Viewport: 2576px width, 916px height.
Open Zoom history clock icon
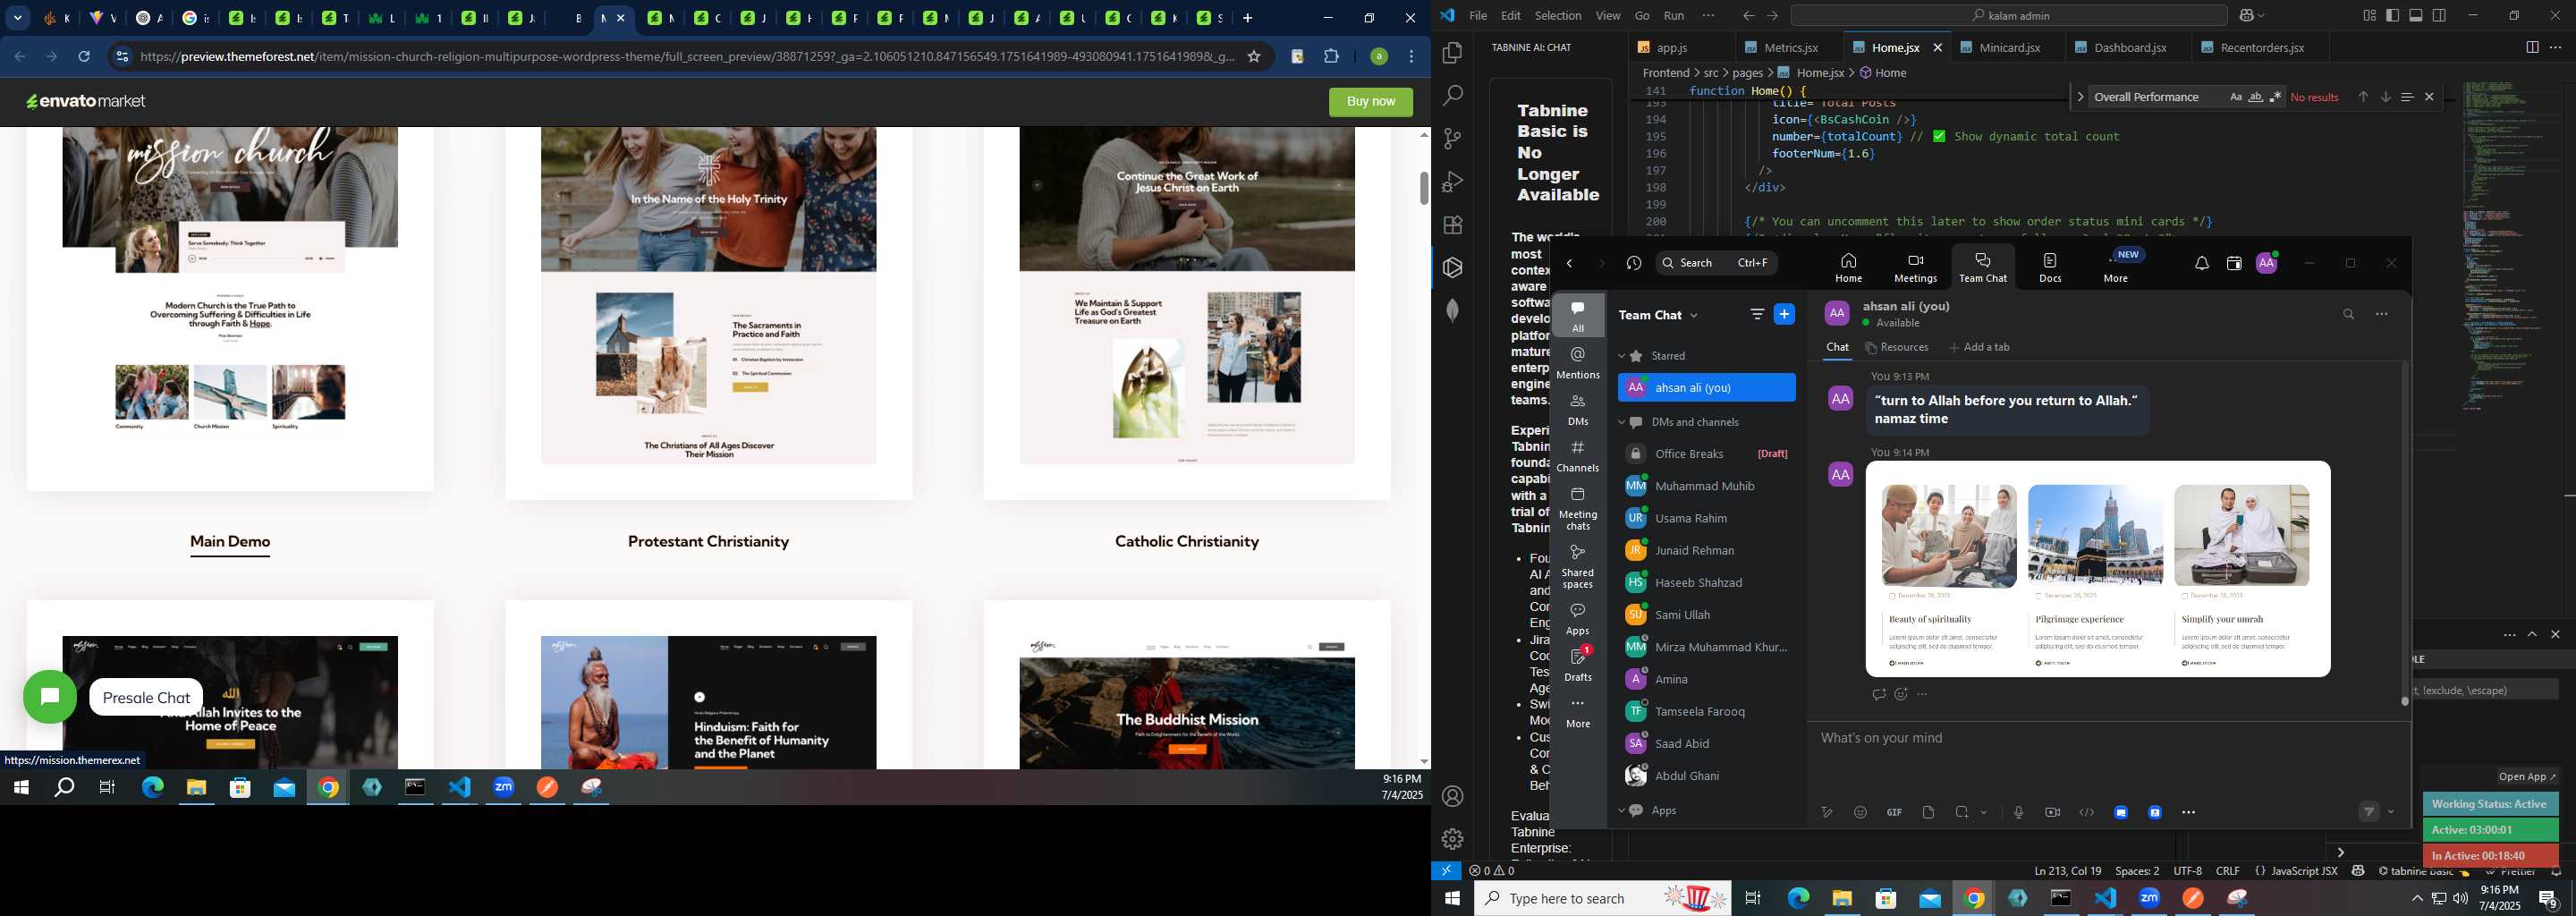coord(1634,264)
